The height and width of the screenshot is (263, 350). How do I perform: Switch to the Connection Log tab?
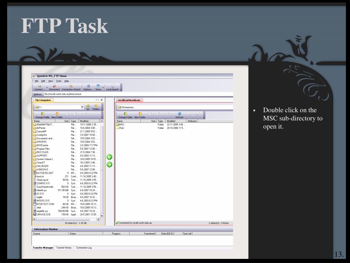click(84, 248)
